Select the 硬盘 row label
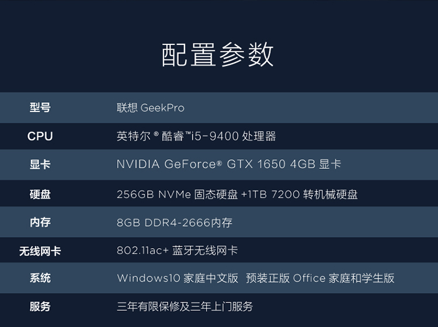438x327 pixels. coord(40,194)
